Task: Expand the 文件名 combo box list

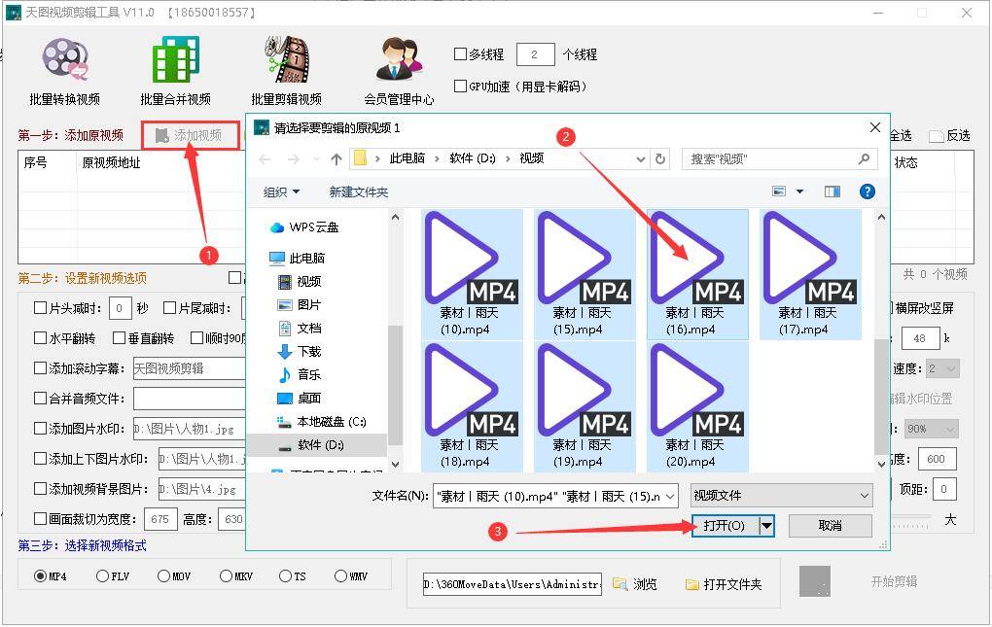Action: click(x=670, y=496)
